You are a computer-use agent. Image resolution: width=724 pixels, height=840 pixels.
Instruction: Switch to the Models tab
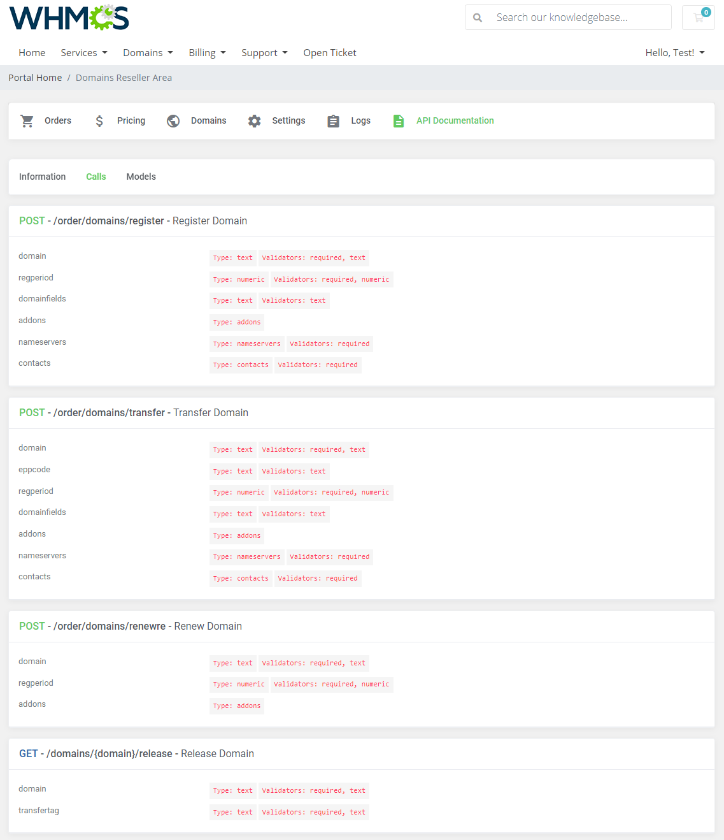[141, 177]
